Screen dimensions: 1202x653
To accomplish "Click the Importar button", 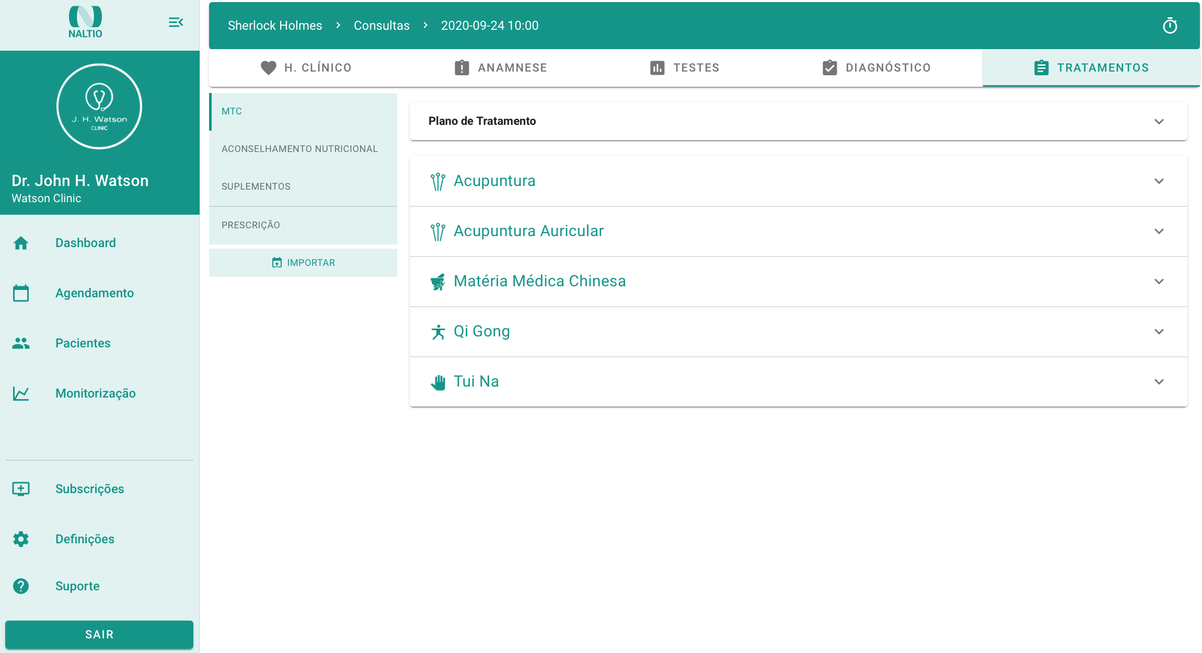I will click(303, 263).
